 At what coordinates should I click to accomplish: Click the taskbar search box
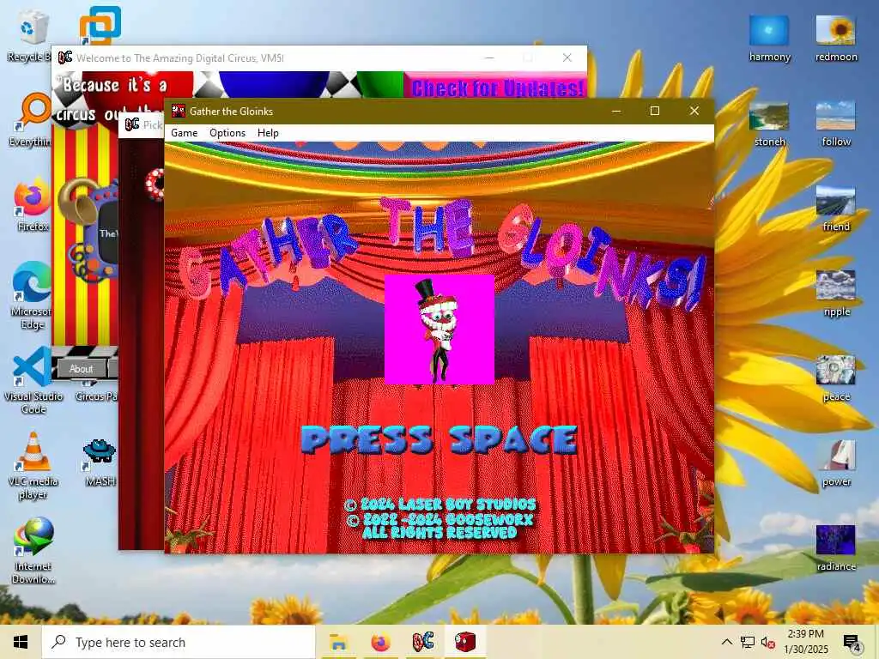tap(179, 642)
